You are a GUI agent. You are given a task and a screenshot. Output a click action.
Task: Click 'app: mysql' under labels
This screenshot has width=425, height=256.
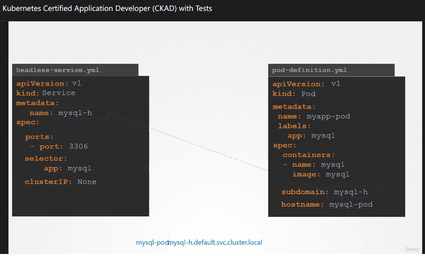(x=311, y=136)
